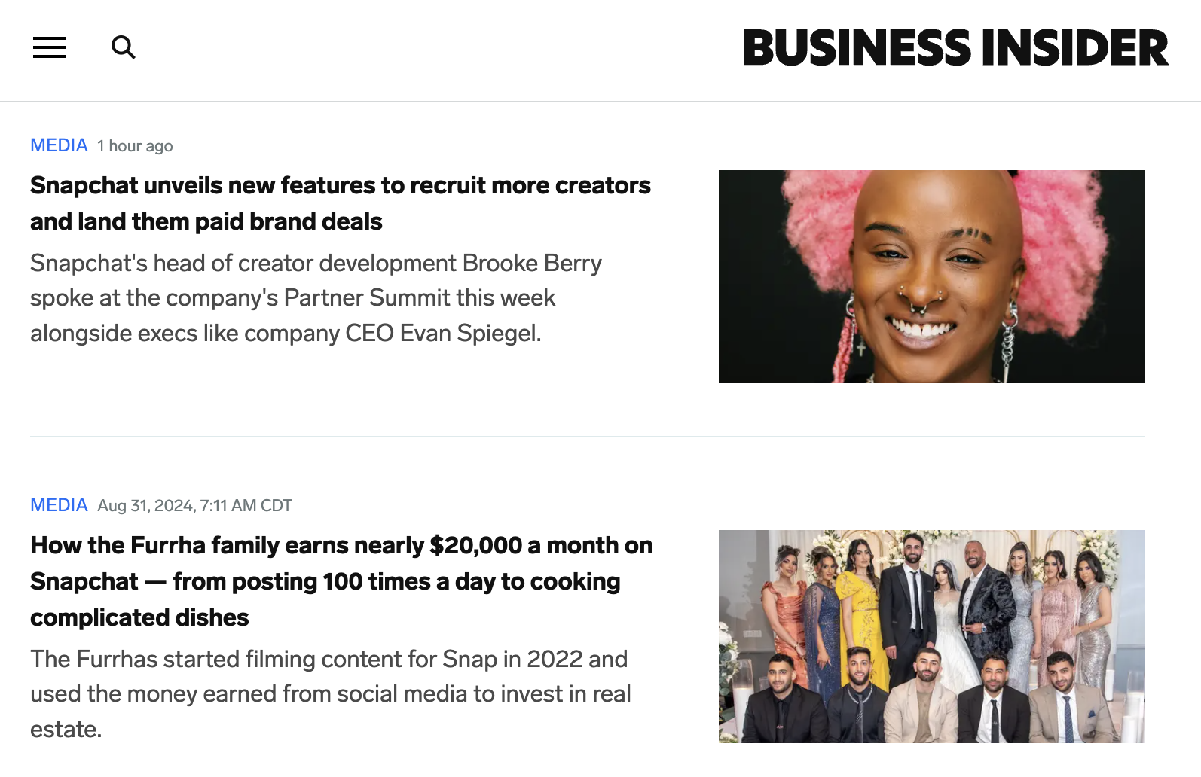Select the Snapchat article summary text
This screenshot has width=1201, height=777.
pos(316,297)
